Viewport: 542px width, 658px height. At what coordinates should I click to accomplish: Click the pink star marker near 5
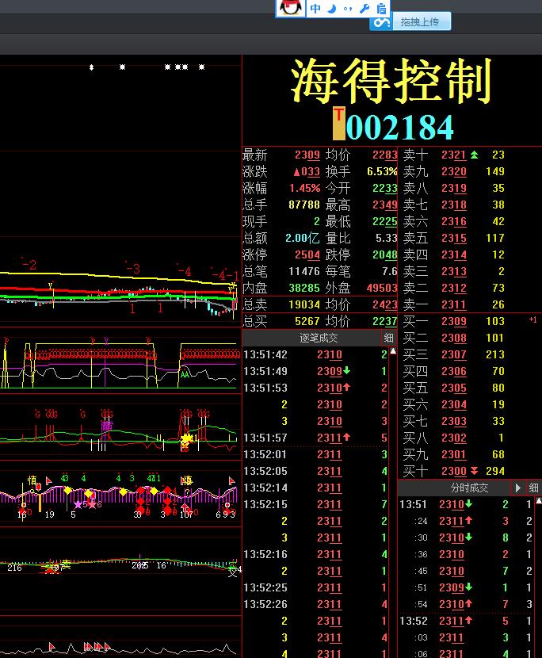[x=78, y=504]
